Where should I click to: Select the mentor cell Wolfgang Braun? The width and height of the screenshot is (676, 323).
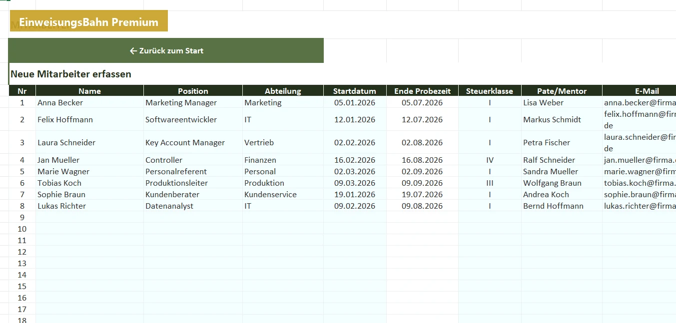tap(562, 183)
